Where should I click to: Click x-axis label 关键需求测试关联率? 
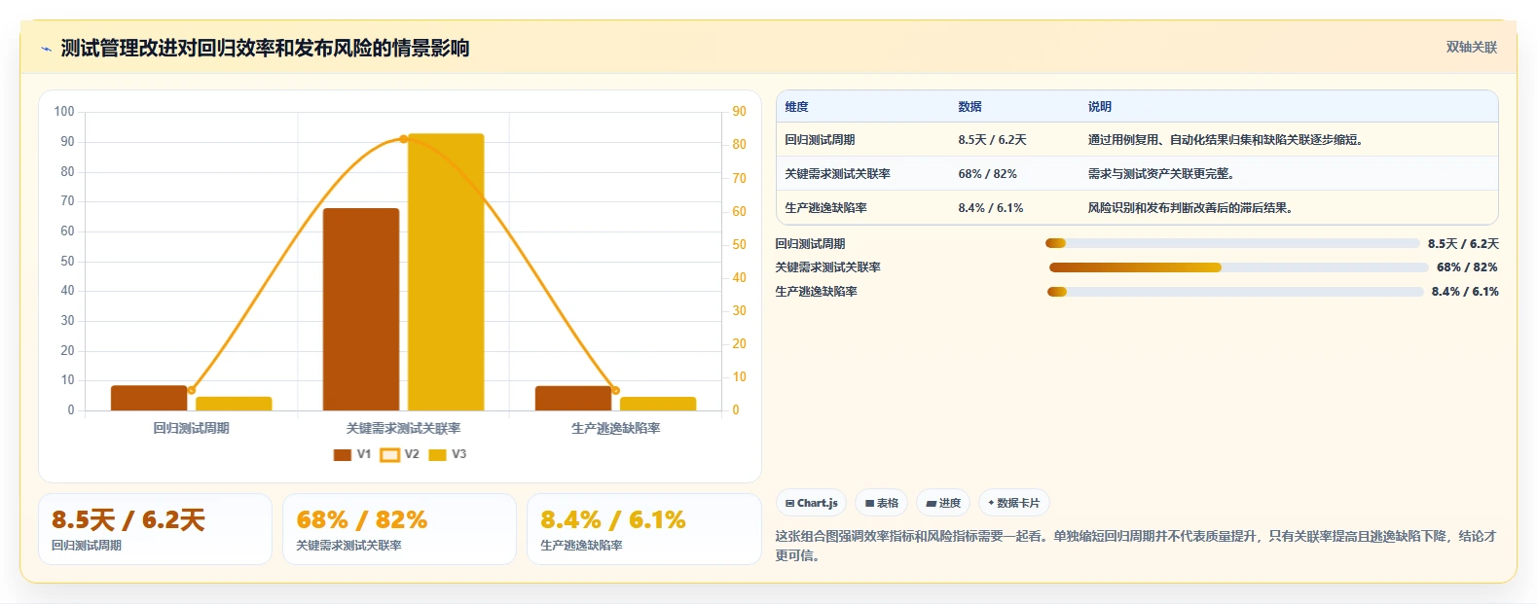pyautogui.click(x=403, y=428)
